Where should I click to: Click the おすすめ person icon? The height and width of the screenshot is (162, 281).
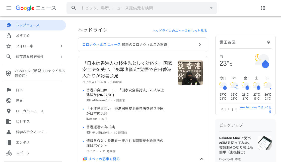(9, 36)
